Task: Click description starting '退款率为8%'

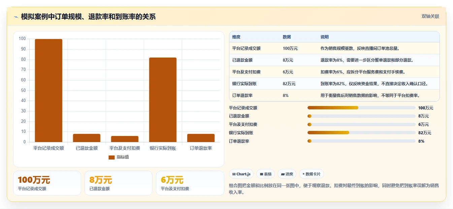Action: (367, 60)
